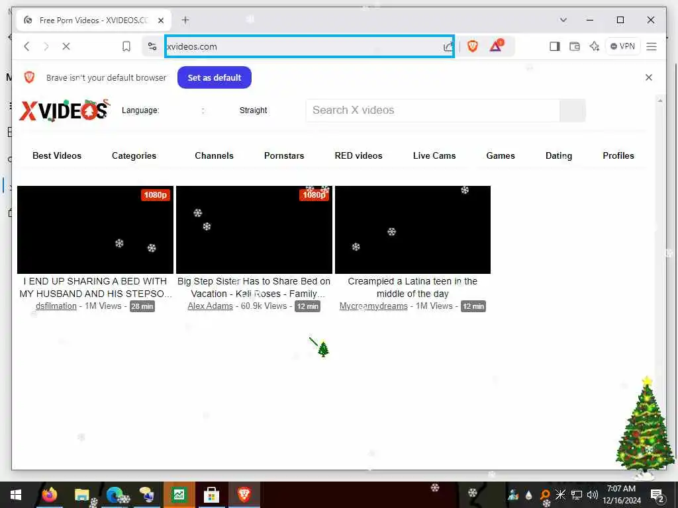678x508 pixels.
Task: Stop loading the current page
Action: (66, 46)
